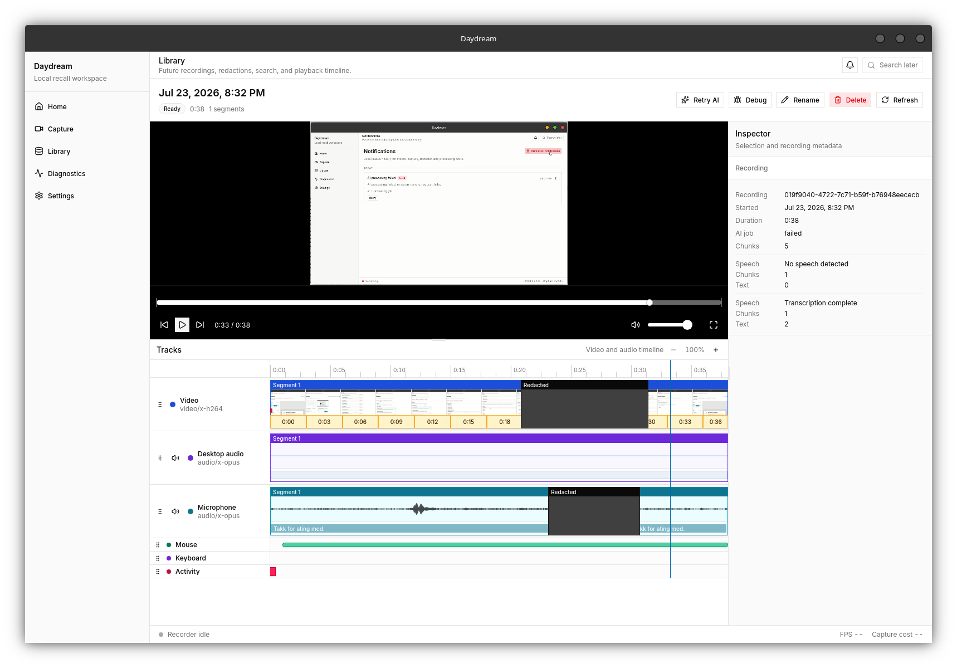Grab the Activity track handle
Image resolution: width=957 pixels, height=668 pixels.
coord(158,572)
